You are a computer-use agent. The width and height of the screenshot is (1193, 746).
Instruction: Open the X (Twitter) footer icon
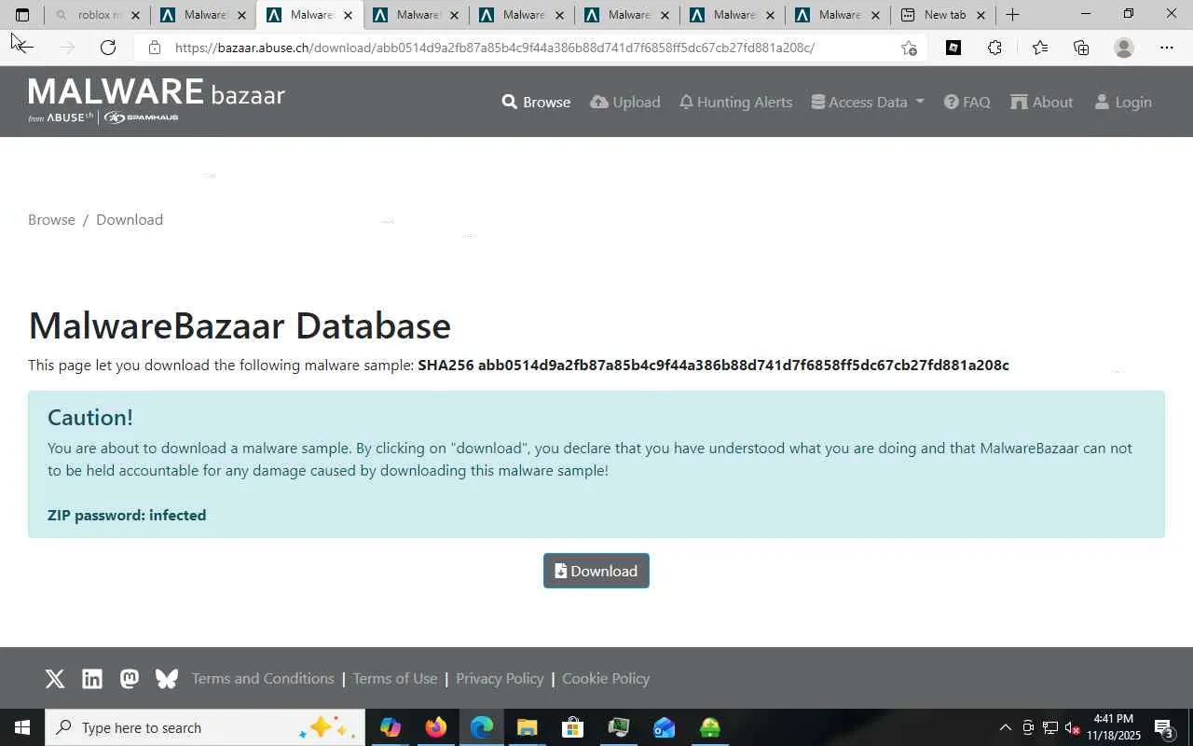pos(55,679)
